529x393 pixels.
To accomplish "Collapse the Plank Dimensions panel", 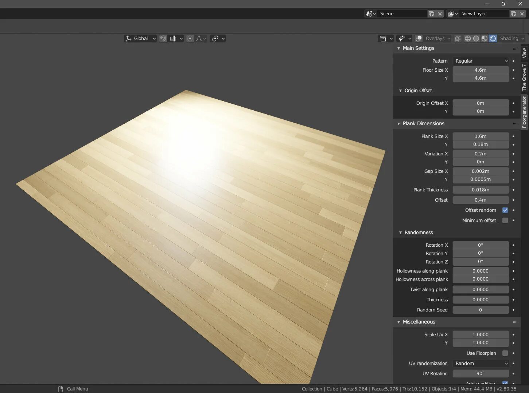I will pyautogui.click(x=398, y=123).
